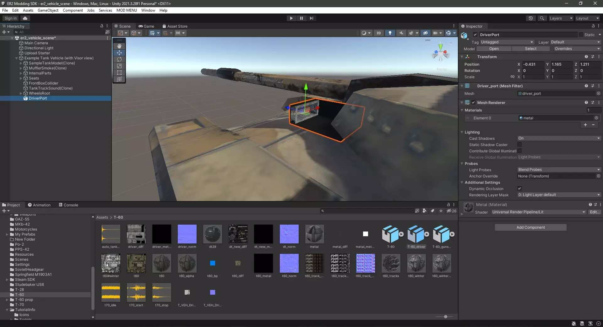The image size is (603, 327).
Task: Toggle the 2D scene view mode
Action: [378, 33]
